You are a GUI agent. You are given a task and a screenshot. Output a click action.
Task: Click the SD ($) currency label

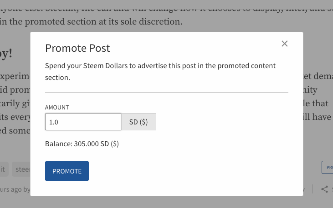click(x=138, y=122)
